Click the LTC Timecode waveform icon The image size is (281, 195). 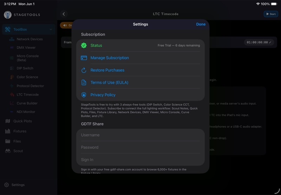pos(12,94)
